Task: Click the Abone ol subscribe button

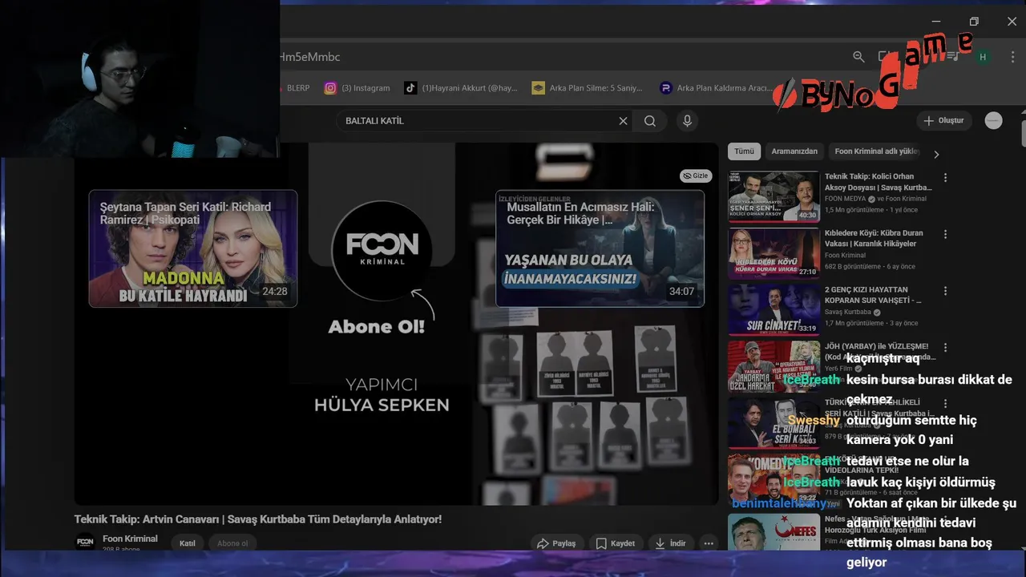Action: 232,543
